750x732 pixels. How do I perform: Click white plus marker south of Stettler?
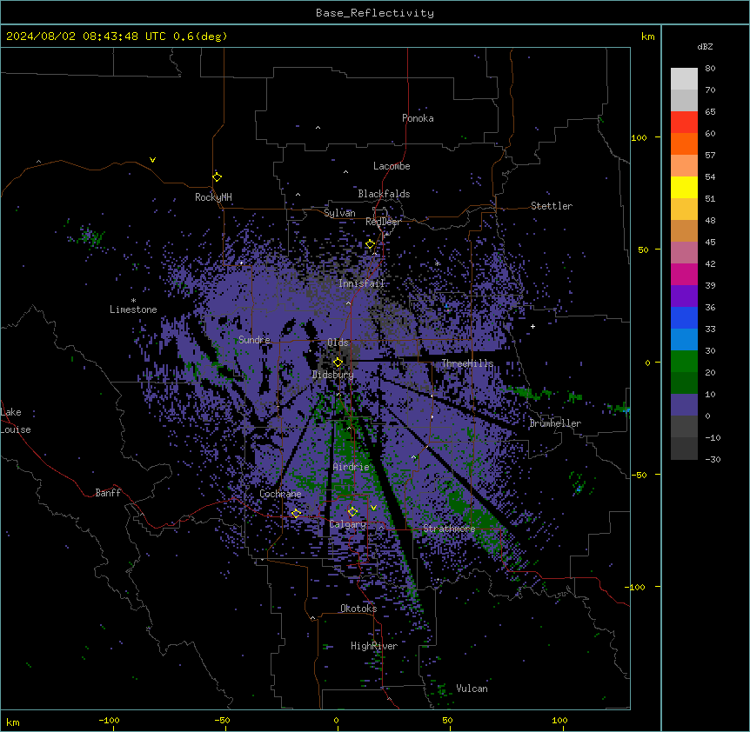tap(532, 326)
